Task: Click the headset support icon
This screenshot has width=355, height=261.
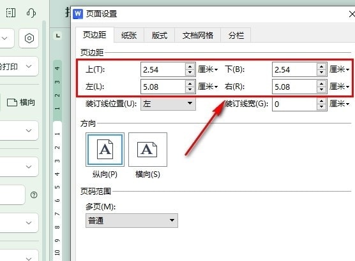Action: click(31, 13)
